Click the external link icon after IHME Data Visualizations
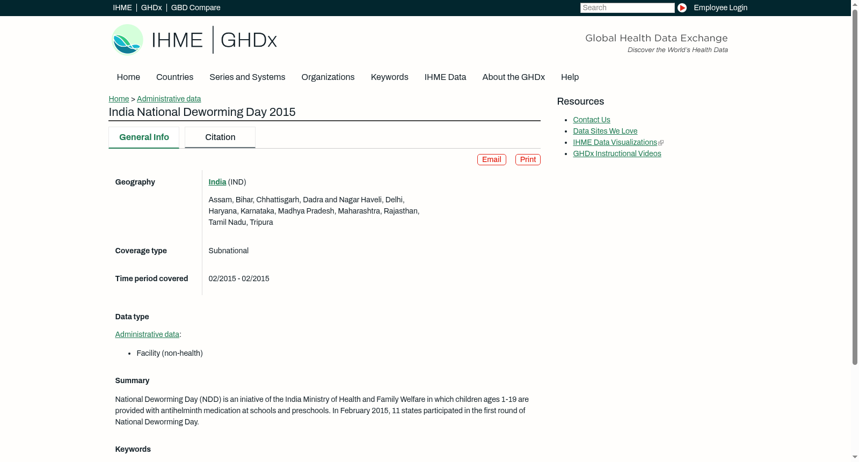The image size is (859, 462). click(x=661, y=143)
